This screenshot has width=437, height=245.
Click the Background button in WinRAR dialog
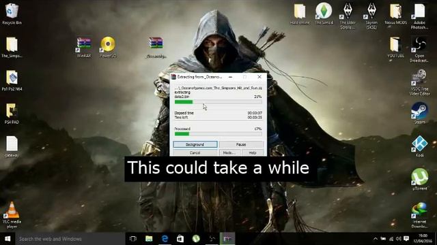195,144
